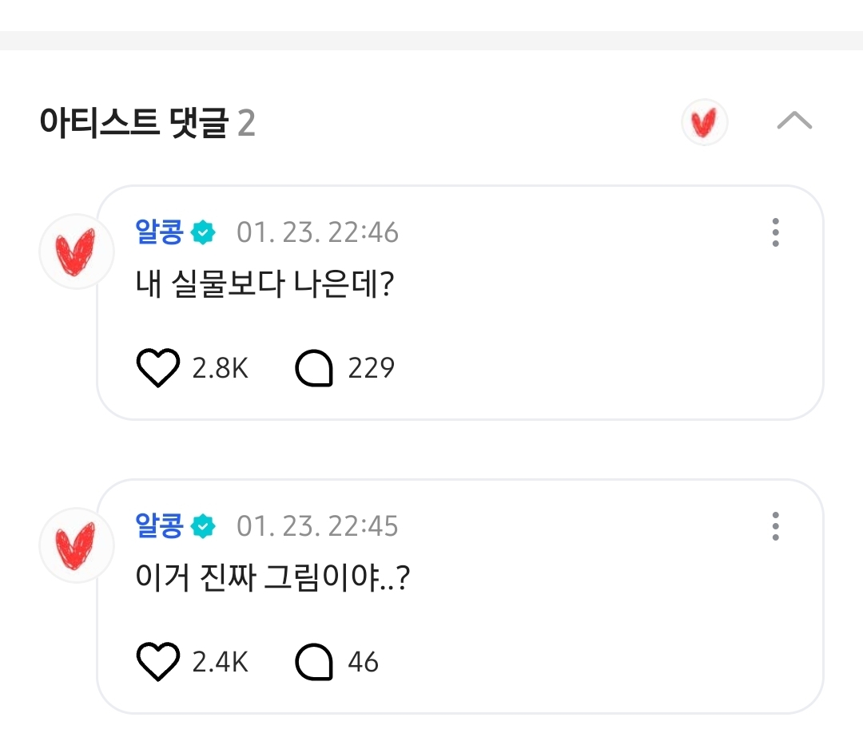The width and height of the screenshot is (863, 741).
Task: Like the '이거 진짜 그림이야..?' comment
Action: [x=158, y=662]
